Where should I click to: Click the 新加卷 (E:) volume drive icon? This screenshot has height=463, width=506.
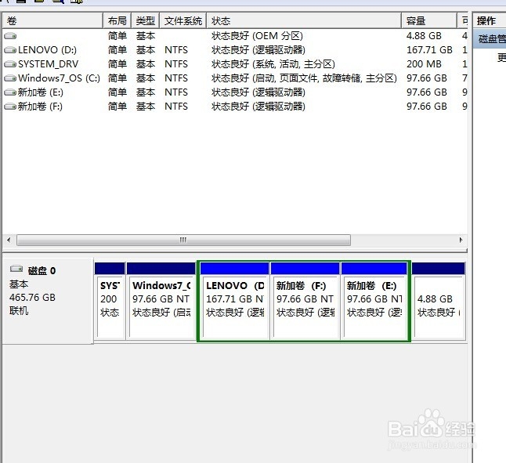pyautogui.click(x=10, y=92)
